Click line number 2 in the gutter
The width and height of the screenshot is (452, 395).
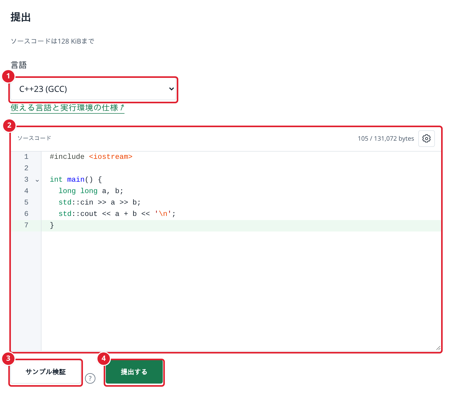pyautogui.click(x=26, y=168)
